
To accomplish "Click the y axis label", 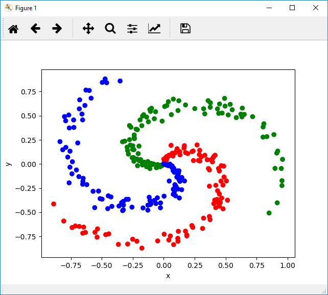I will [9, 164].
